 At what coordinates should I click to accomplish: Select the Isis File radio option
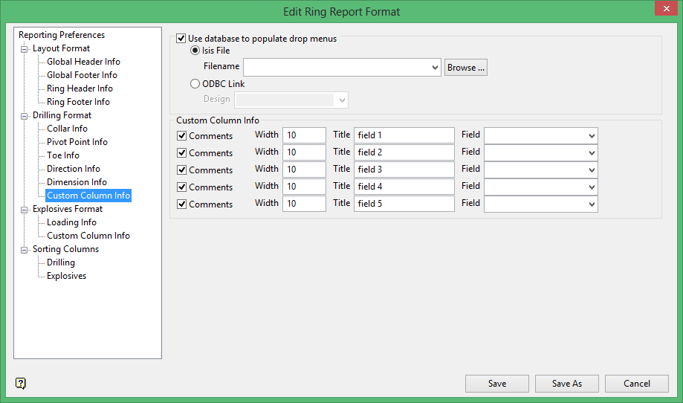pos(195,51)
